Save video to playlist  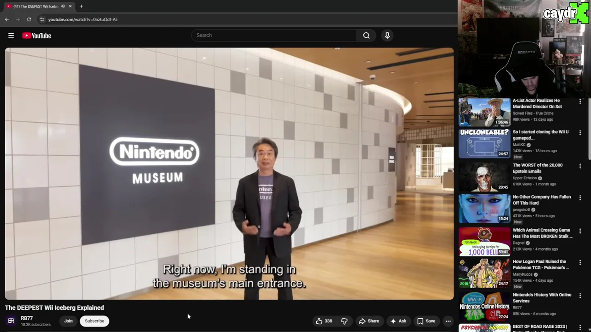[x=426, y=321]
